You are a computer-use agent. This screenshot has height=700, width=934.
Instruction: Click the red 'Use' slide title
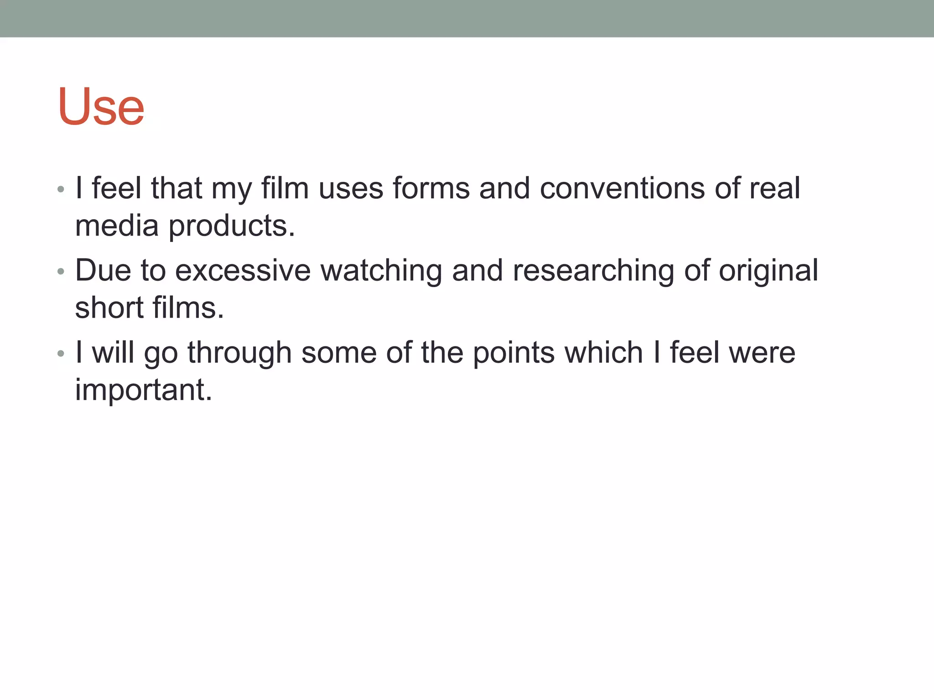click(x=101, y=107)
